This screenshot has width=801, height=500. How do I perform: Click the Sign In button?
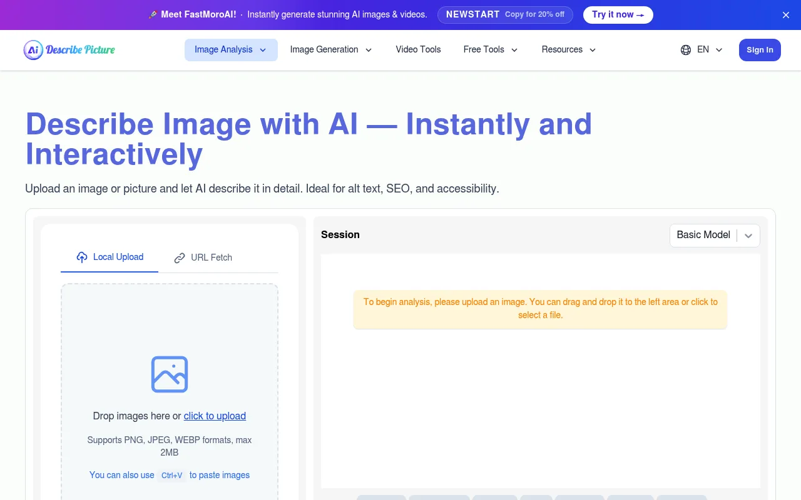(760, 50)
